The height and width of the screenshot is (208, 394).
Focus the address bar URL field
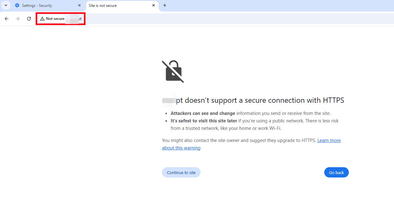point(218,19)
